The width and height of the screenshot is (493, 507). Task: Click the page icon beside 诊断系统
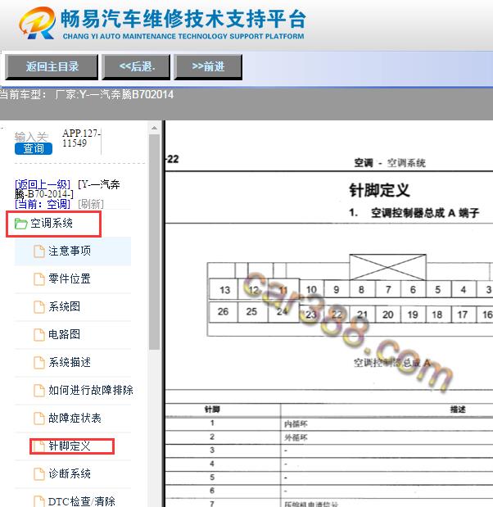click(x=39, y=474)
